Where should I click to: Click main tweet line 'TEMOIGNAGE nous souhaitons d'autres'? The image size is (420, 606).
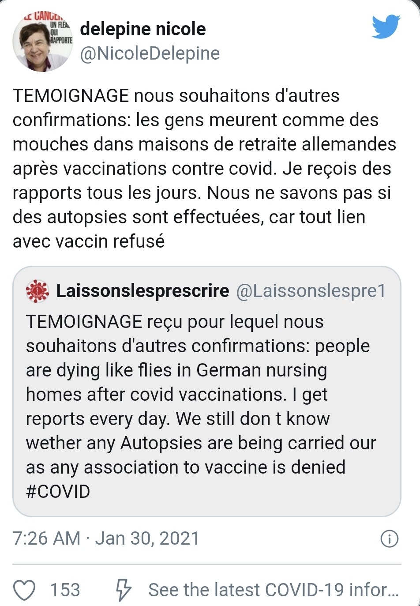(176, 96)
